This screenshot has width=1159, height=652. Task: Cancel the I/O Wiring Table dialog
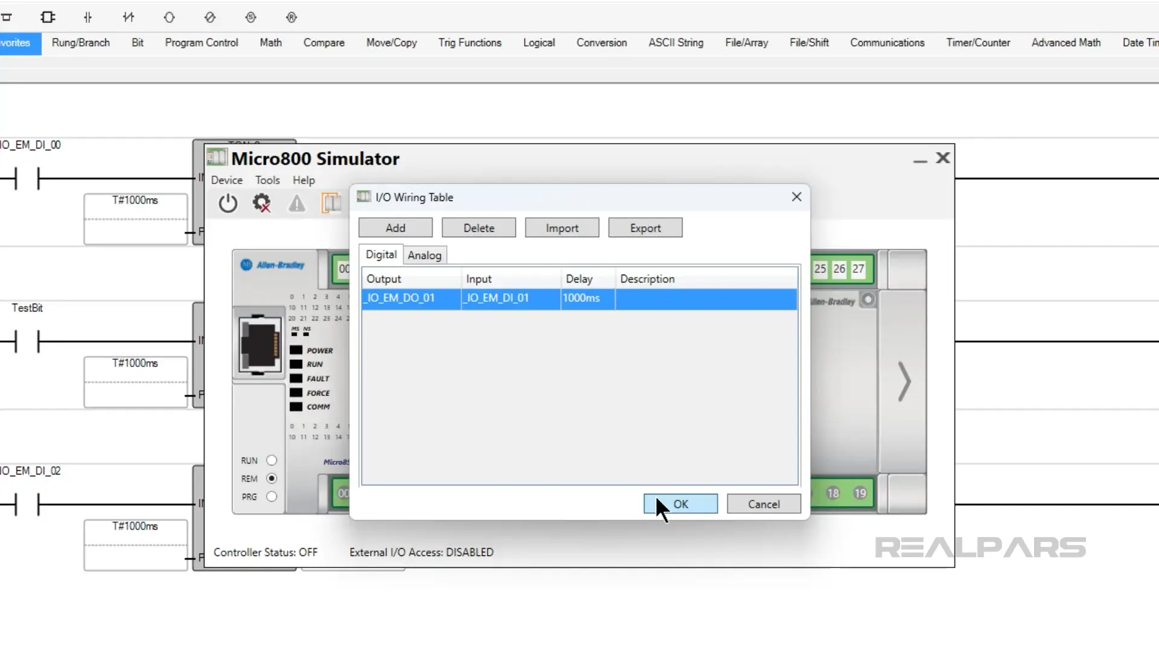(764, 504)
